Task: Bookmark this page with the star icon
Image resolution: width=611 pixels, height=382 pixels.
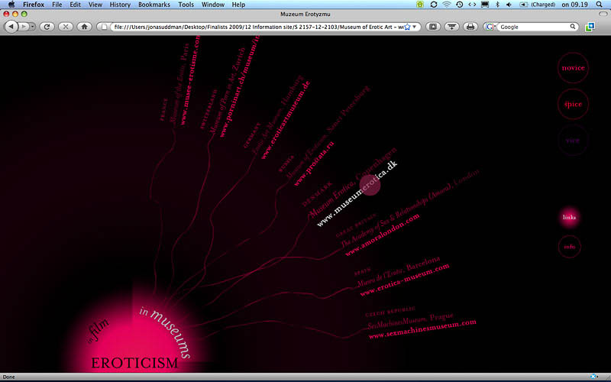Action: pos(407,27)
